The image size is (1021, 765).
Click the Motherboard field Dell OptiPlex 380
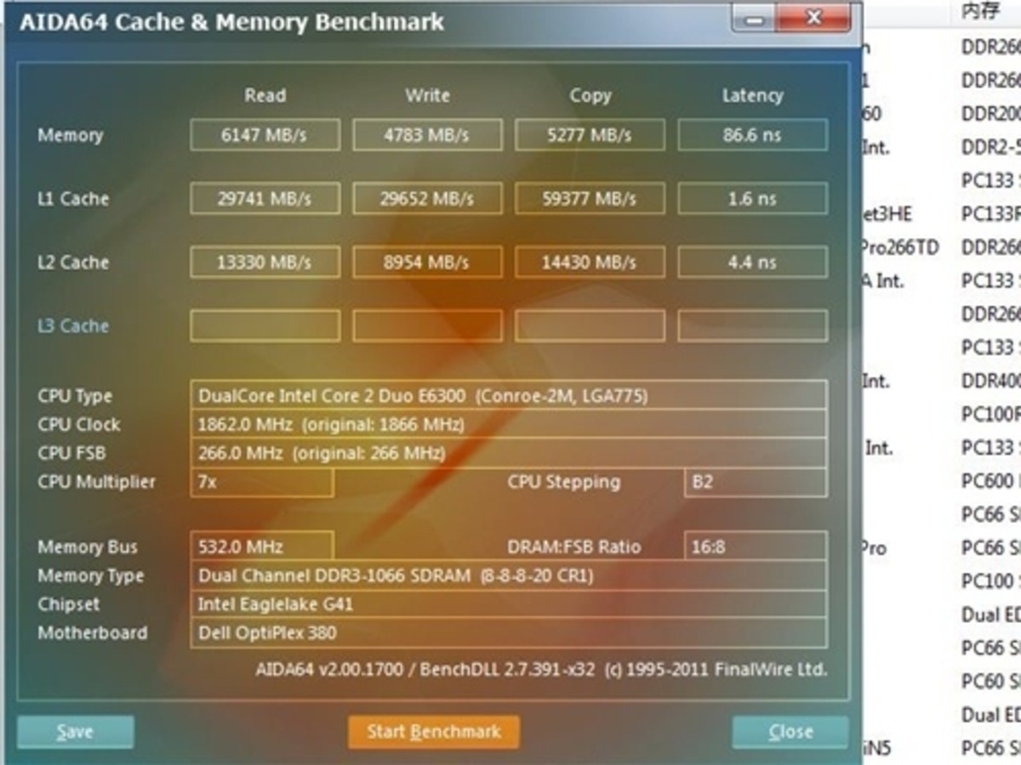coord(509,633)
